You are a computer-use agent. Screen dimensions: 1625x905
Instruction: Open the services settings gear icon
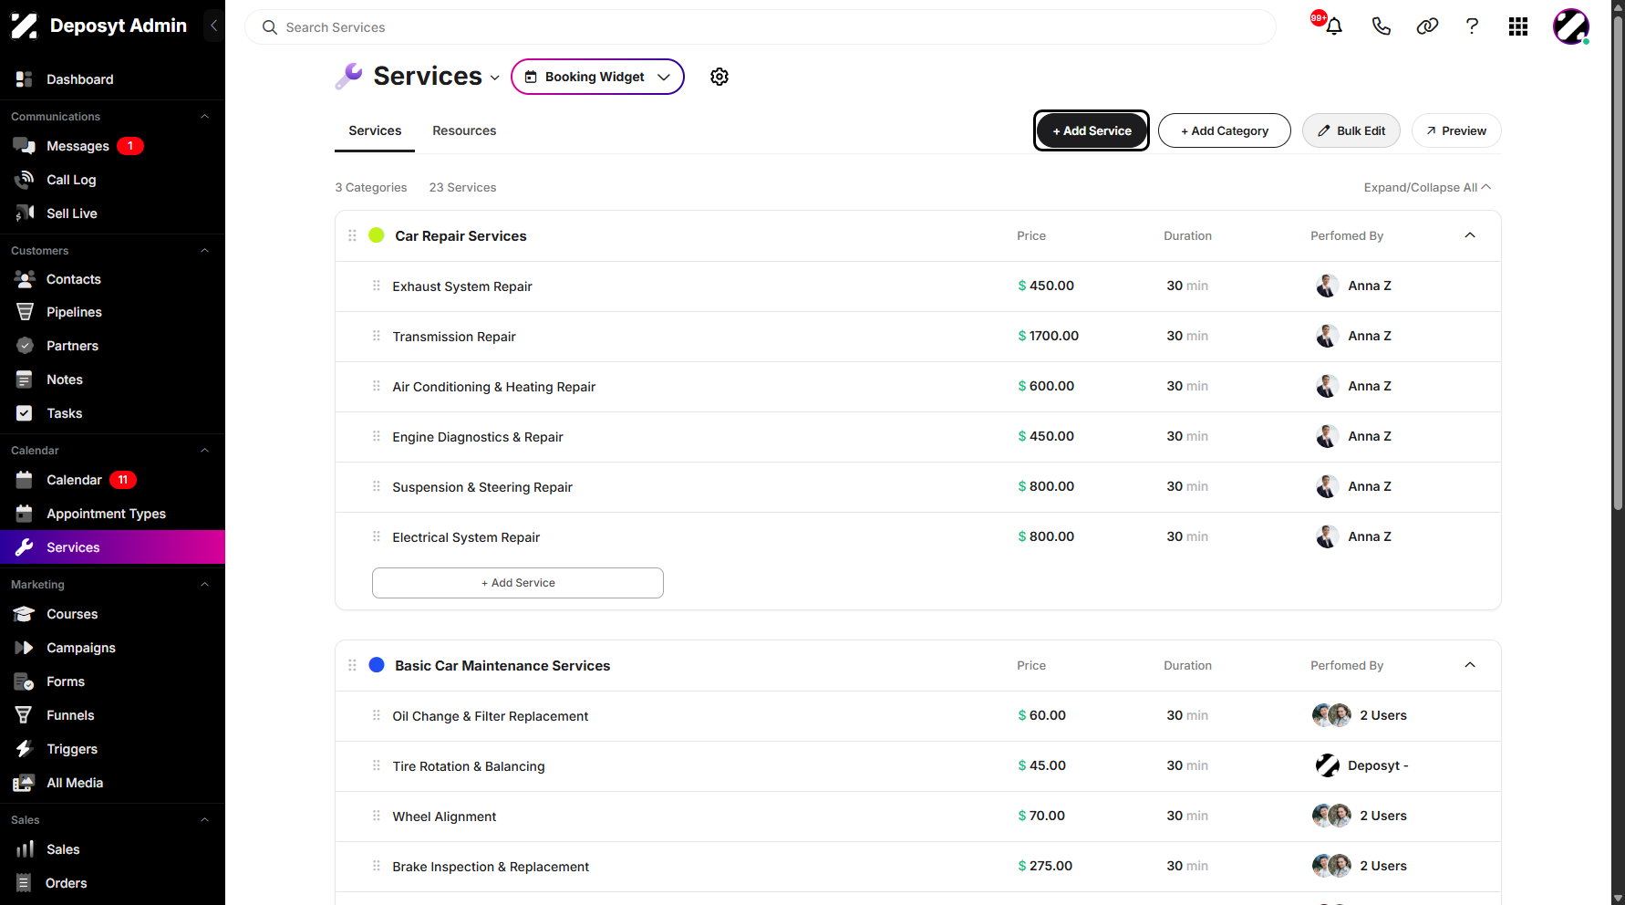[x=719, y=77]
